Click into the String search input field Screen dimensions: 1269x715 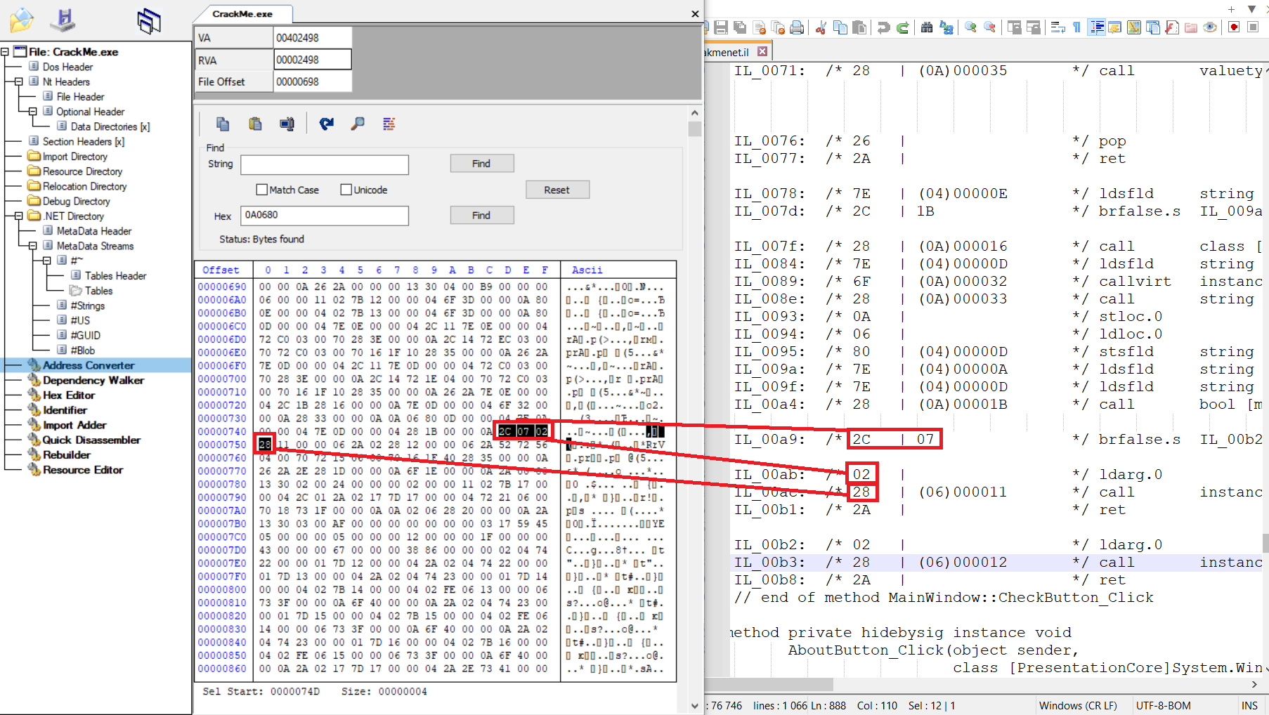tap(325, 165)
